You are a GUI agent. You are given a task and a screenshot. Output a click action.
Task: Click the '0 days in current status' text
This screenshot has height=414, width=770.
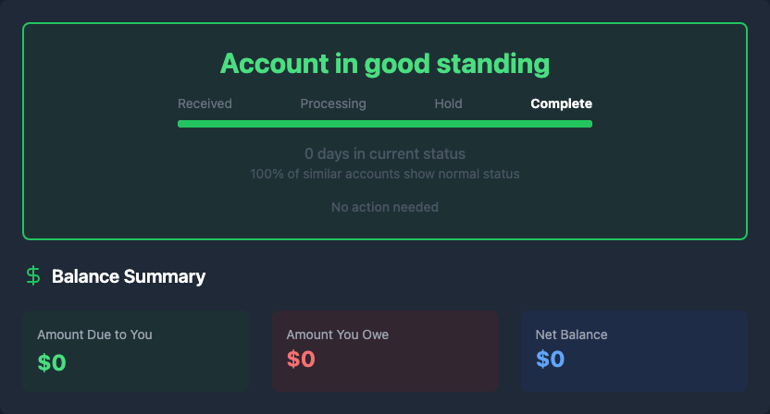click(x=385, y=153)
